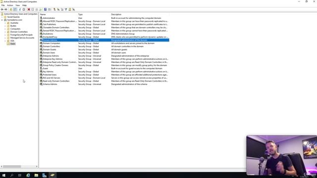Expand the Computers container node
This screenshot has height=178, width=317.
(x=5, y=29)
